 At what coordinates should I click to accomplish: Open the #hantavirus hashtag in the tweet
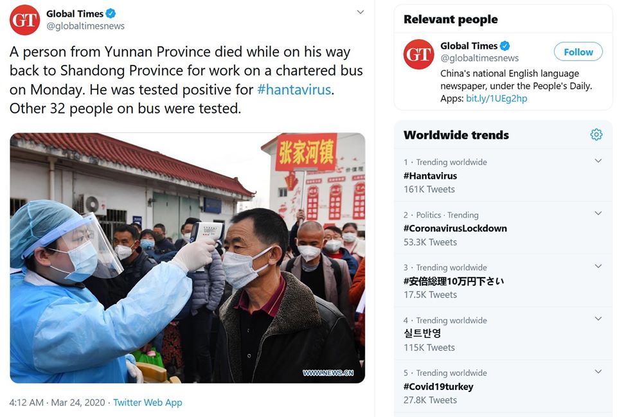click(x=294, y=90)
